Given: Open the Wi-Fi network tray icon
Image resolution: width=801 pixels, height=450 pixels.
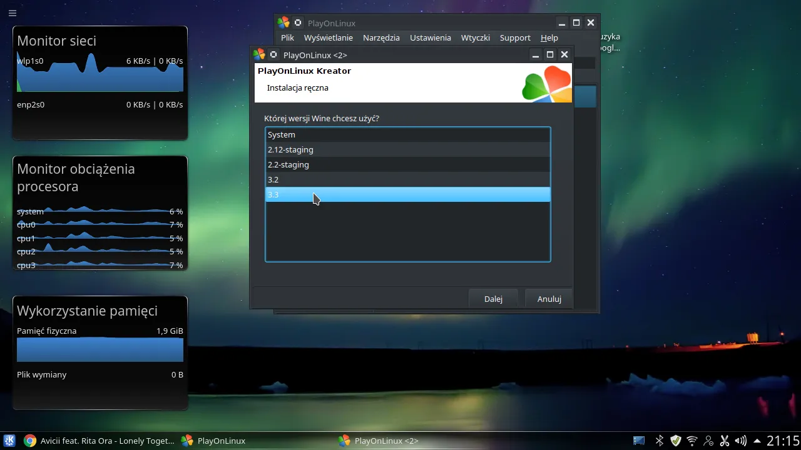Looking at the screenshot, I should coord(692,441).
